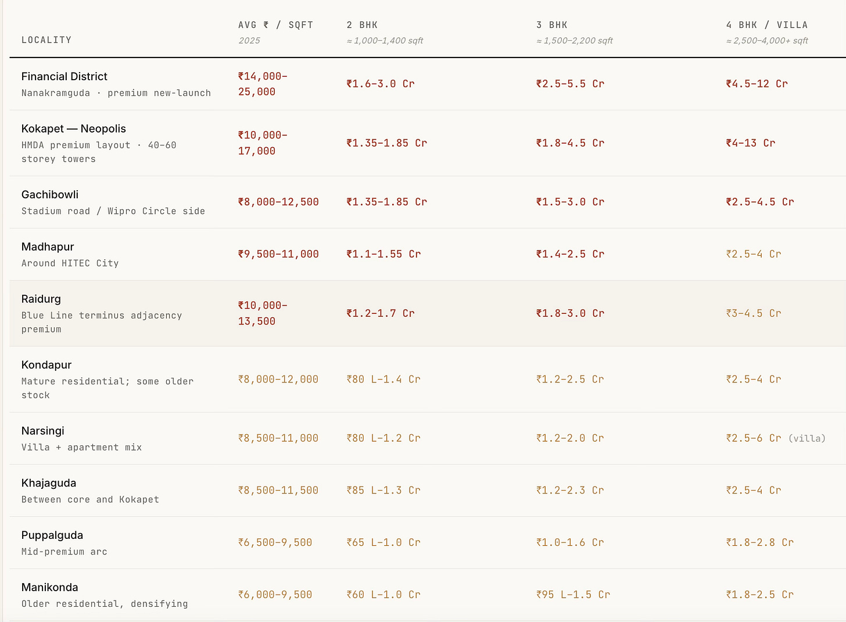
Task: Click Kokapet 3 BHK price ₹1.8-4.5 Cr
Action: (x=571, y=143)
